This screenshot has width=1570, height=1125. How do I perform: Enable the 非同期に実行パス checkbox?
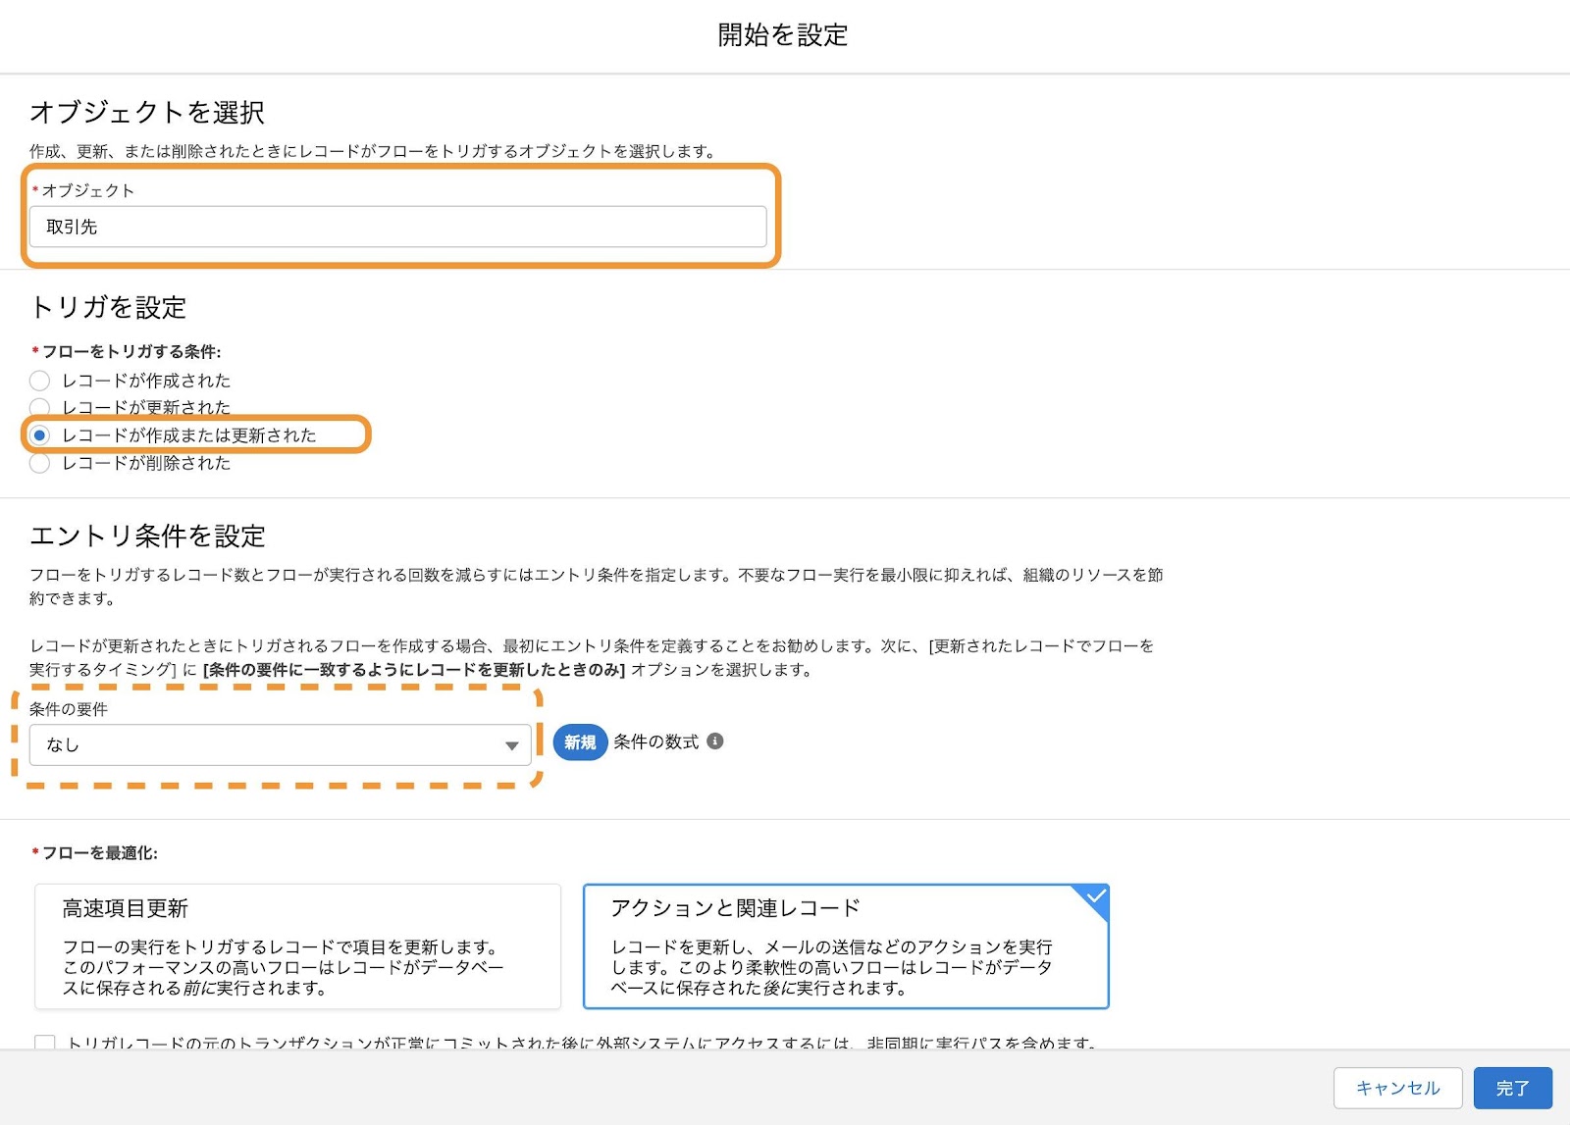tap(44, 1043)
